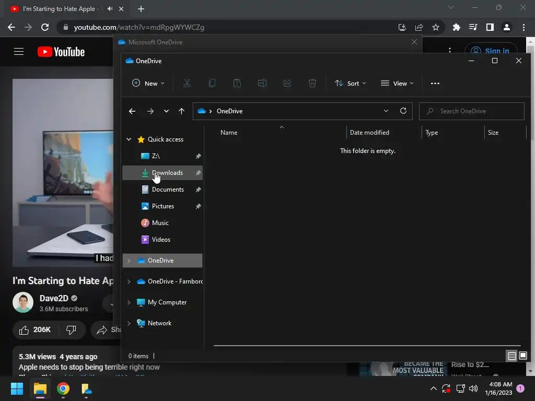The image size is (535, 401).
Task: Open recent locations dropdown arrow
Action: 166,111
